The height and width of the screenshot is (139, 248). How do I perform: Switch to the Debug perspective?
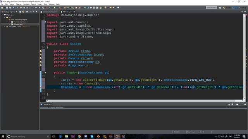click(243, 8)
